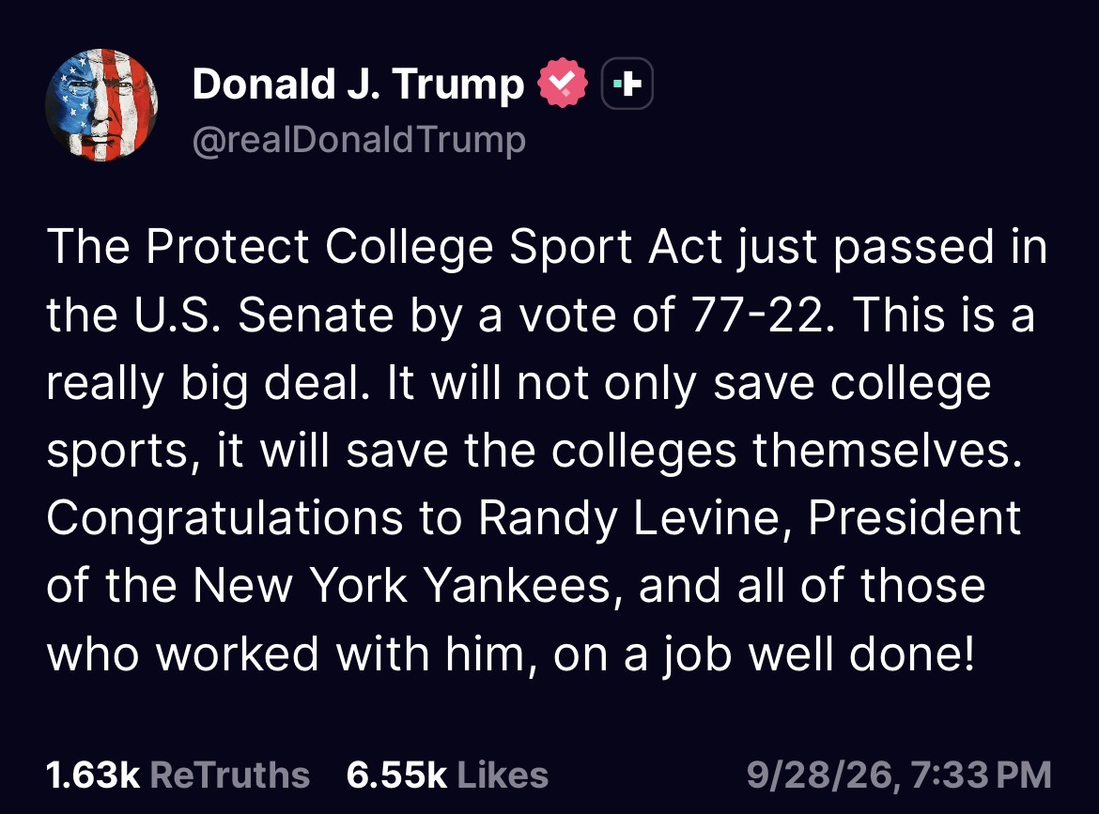Click the 7:33 PM time text

(x=982, y=775)
